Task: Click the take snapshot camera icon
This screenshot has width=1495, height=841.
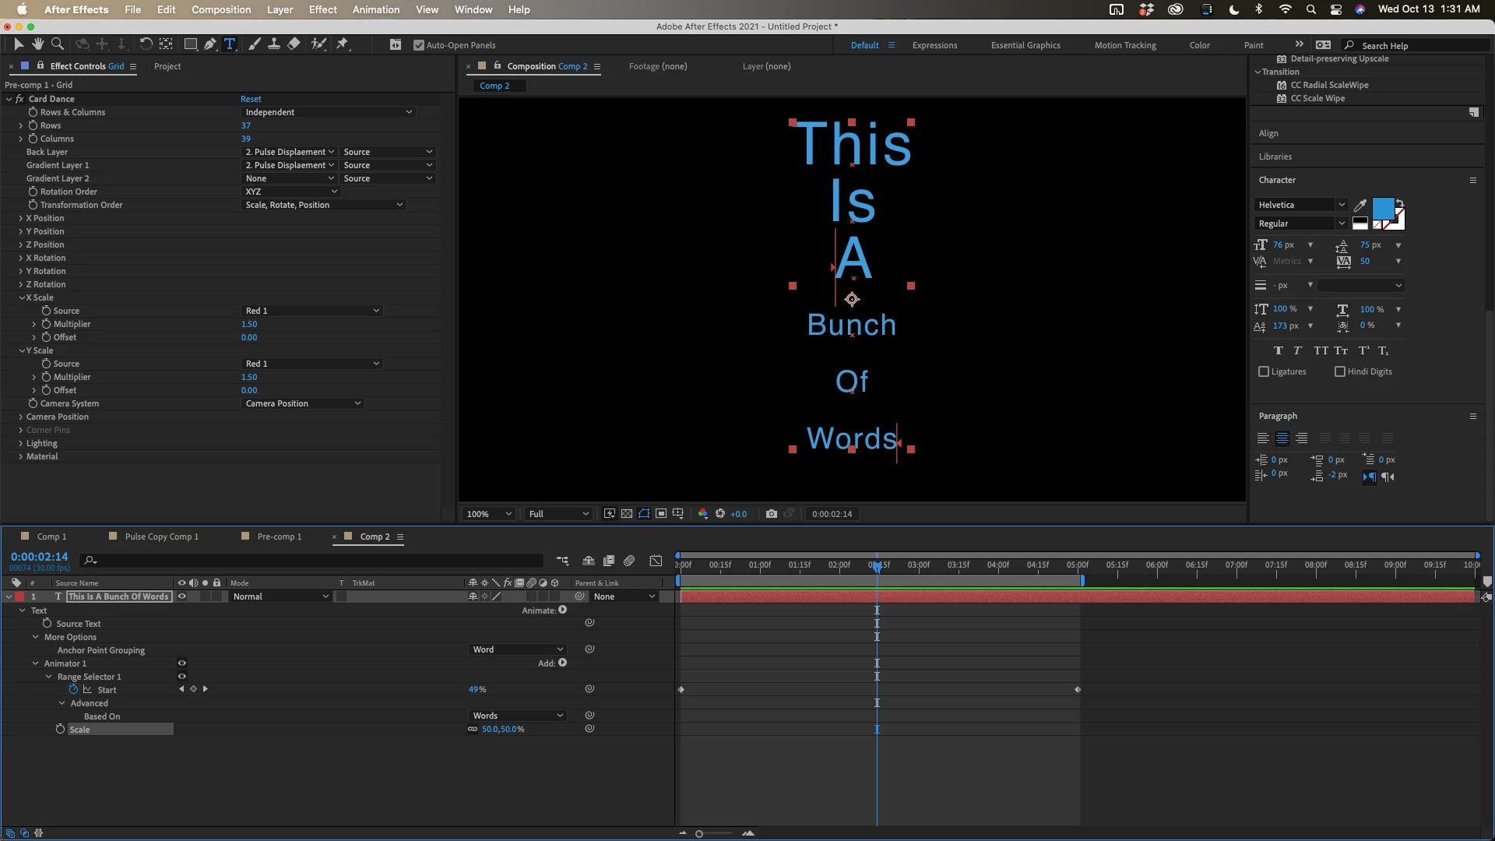Action: 771,514
